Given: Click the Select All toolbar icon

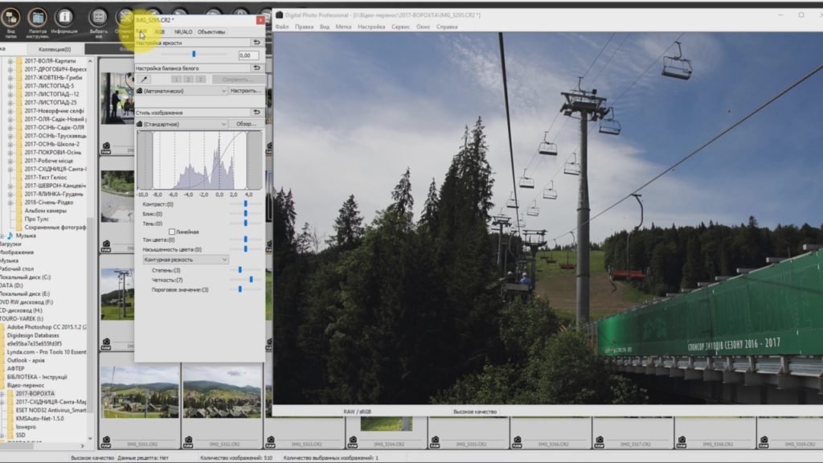Looking at the screenshot, I should [x=98, y=19].
